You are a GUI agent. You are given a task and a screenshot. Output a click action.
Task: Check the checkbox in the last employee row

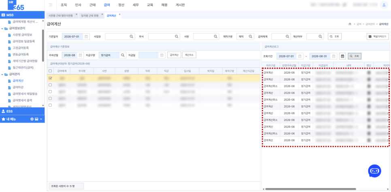click(x=50, y=105)
